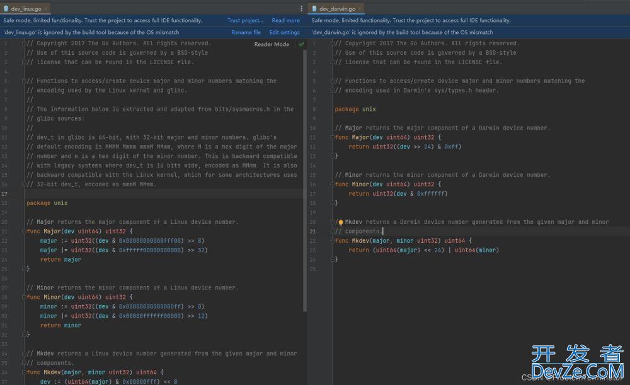The width and height of the screenshot is (630, 385).
Task: Click 'return uint32(dev & 0xffffff)' line
Action: pyautogui.click(x=398, y=194)
